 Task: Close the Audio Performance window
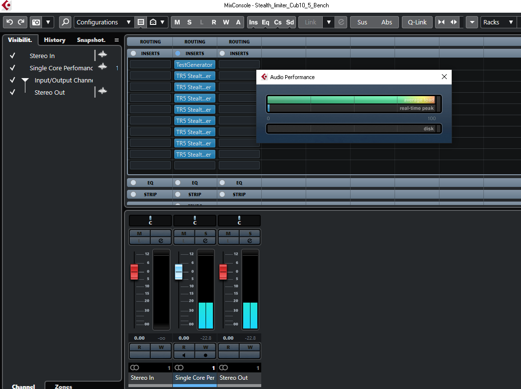(x=444, y=77)
